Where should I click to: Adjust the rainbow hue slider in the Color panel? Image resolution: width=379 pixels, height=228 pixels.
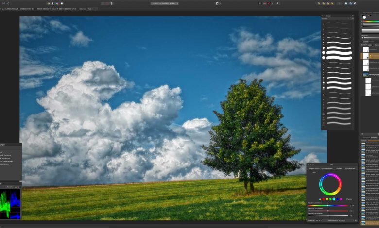371,21
